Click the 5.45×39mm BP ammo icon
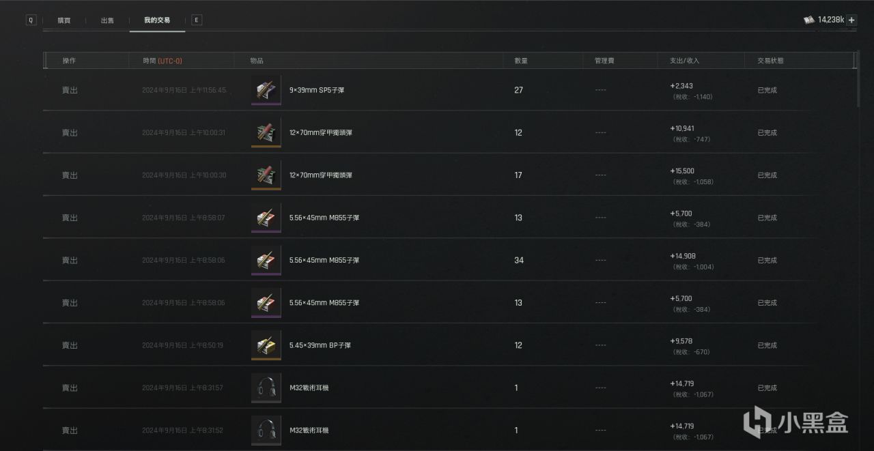 tap(266, 345)
